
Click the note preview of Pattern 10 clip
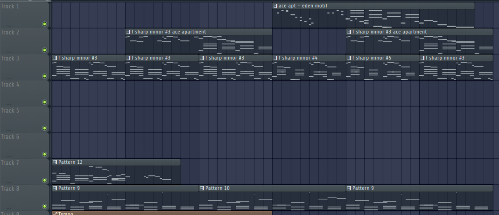tap(272, 201)
